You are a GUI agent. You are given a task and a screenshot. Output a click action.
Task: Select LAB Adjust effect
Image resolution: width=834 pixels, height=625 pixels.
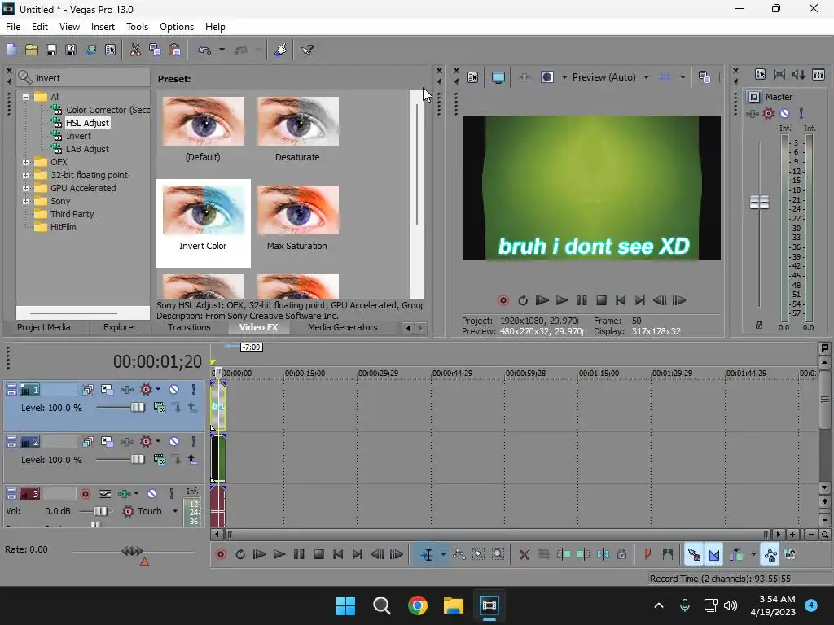pos(87,149)
